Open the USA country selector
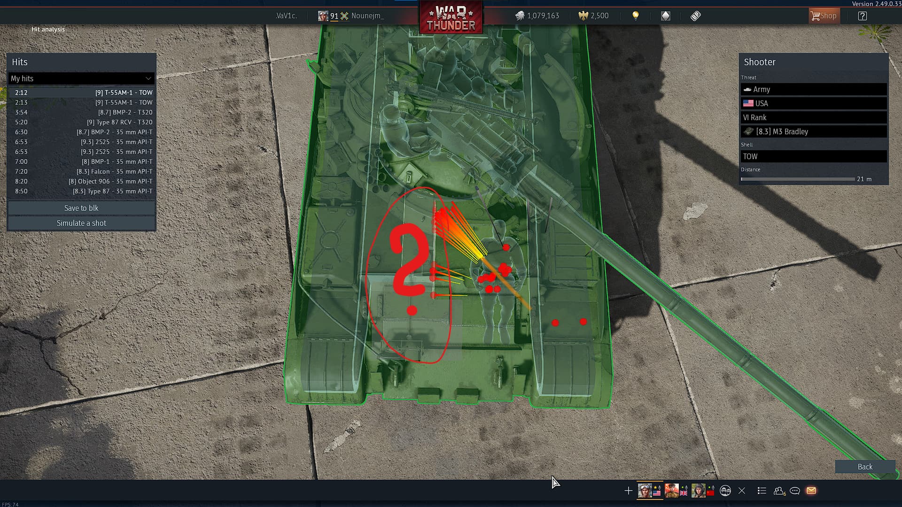The image size is (902, 507). point(813,103)
